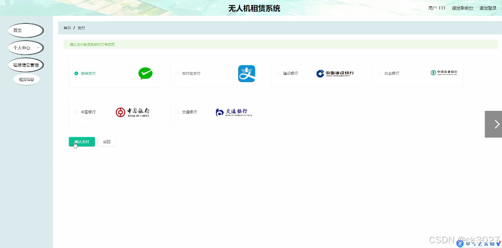Screen dimensions: 502x248
Task: Click the 中国银行 label text
Action: 88,112
